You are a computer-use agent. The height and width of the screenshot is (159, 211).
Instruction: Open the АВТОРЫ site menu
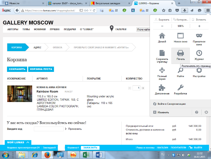point(13,29)
